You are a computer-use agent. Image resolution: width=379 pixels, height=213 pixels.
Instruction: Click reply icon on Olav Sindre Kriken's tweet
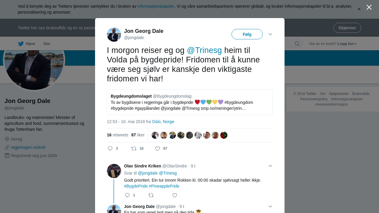[127, 195]
